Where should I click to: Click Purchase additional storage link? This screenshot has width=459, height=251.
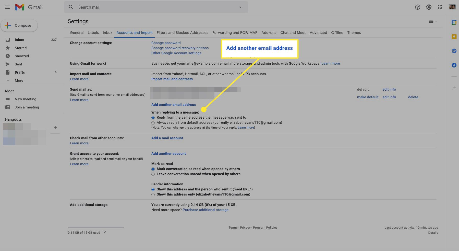[x=206, y=210]
